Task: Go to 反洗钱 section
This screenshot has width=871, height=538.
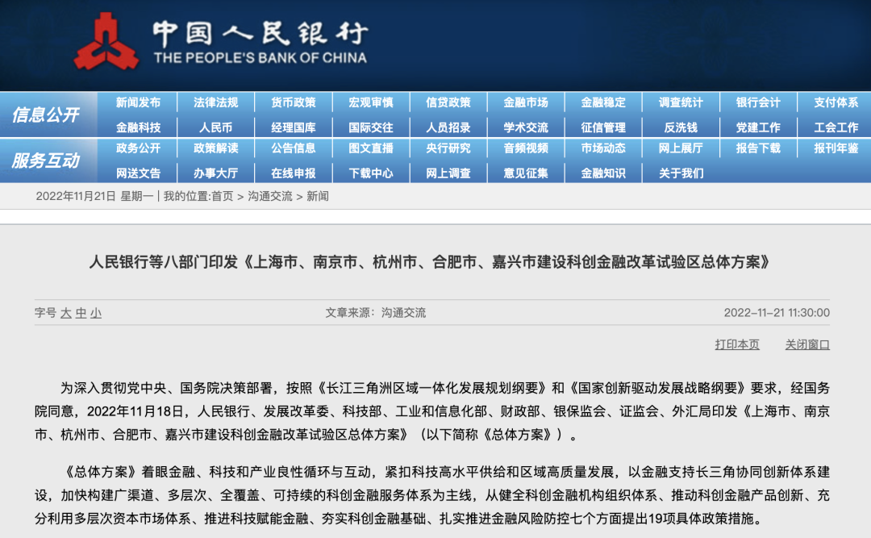Action: coord(681,127)
